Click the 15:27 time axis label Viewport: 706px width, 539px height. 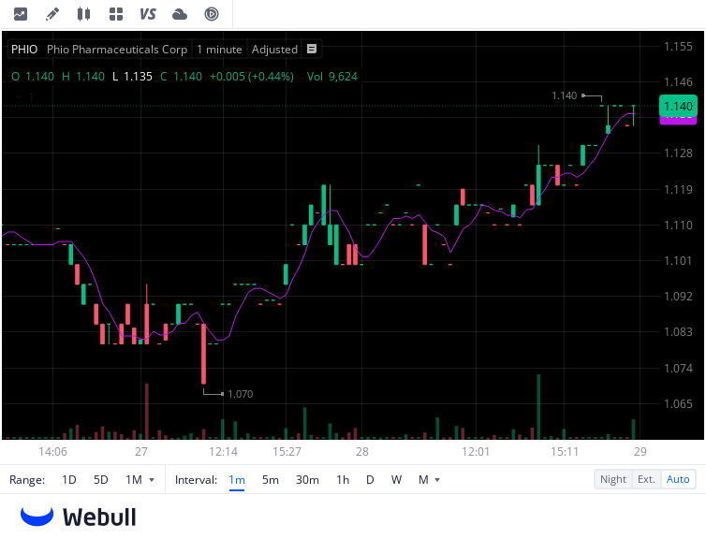pos(287,452)
